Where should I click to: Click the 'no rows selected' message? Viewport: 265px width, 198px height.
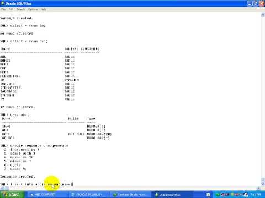coord(17,34)
